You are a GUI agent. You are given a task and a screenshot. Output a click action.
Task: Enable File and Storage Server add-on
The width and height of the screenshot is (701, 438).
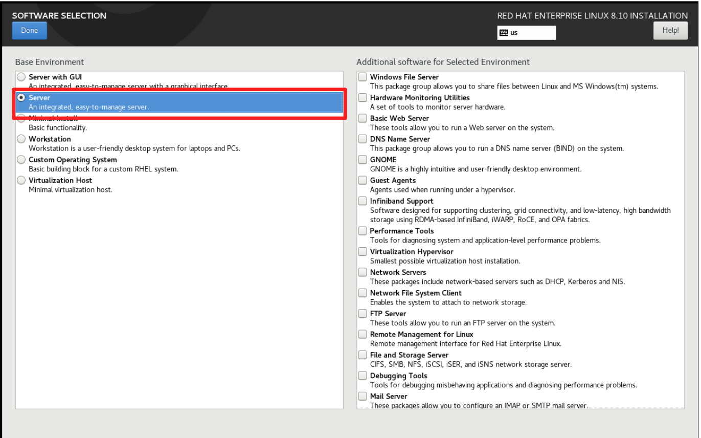point(363,355)
